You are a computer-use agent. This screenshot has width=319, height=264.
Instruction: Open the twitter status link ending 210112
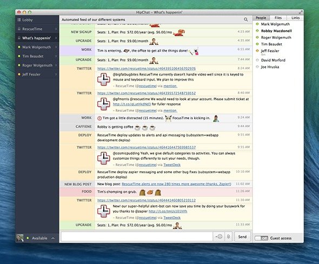pos(147,200)
